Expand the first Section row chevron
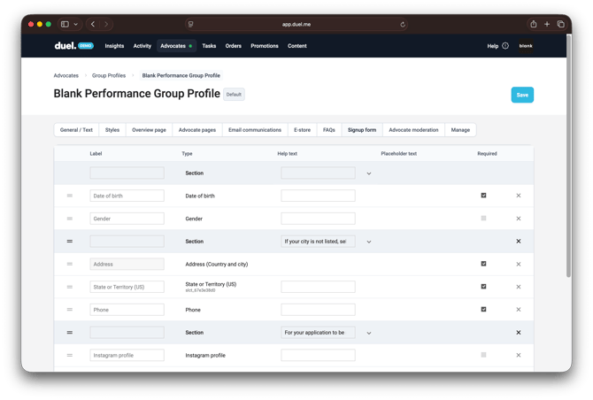The width and height of the screenshot is (593, 400). (x=369, y=173)
